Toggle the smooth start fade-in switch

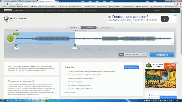pos(16,31)
